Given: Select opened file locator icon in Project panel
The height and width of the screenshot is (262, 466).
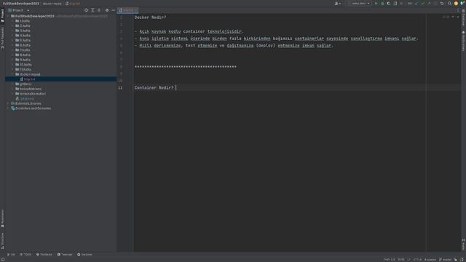Looking at the screenshot, I should click(86, 10).
